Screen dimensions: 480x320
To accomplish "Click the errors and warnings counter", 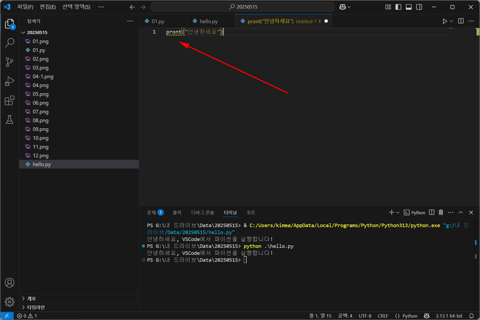I will 27,316.
